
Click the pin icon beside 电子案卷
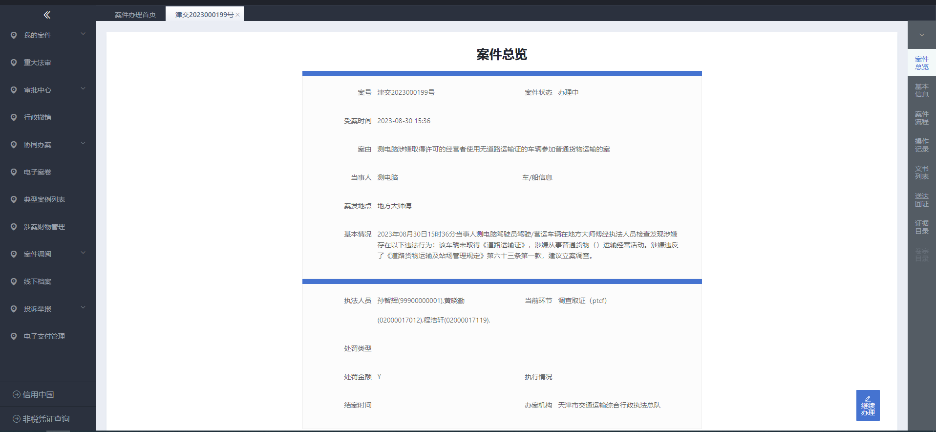[14, 172]
